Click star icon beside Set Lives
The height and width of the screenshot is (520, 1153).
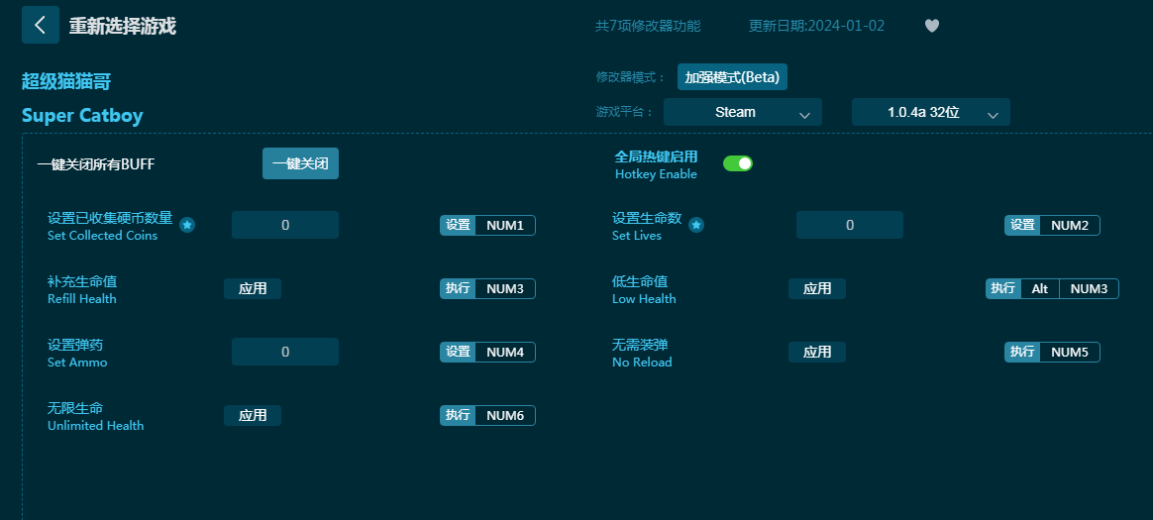pyautogui.click(x=696, y=226)
